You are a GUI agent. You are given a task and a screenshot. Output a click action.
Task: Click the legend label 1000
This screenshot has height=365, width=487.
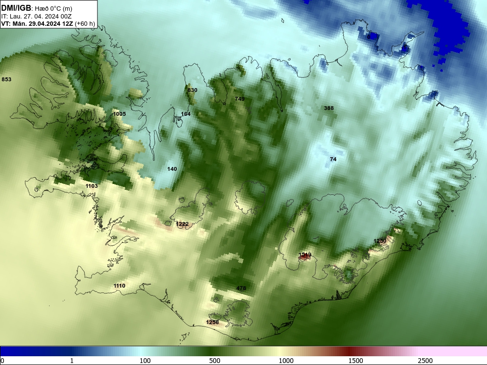point(286,361)
